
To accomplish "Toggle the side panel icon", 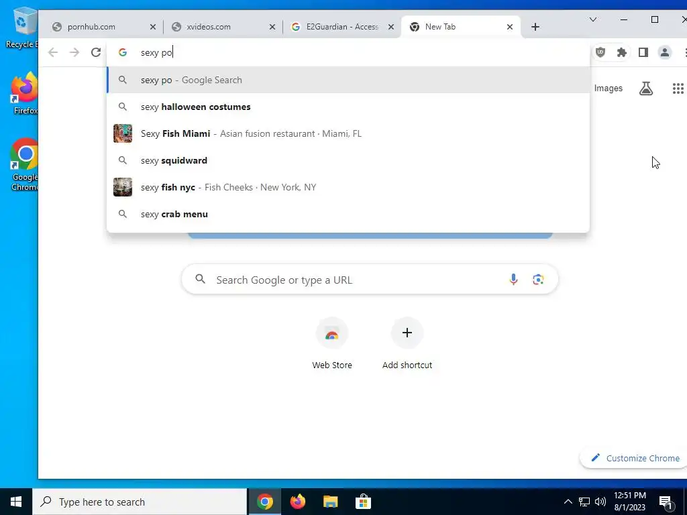I will tap(643, 52).
